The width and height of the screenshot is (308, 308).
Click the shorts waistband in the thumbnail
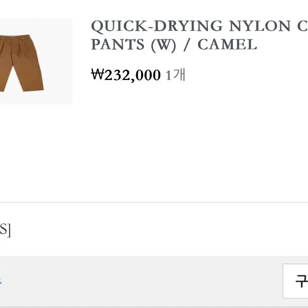point(15,37)
